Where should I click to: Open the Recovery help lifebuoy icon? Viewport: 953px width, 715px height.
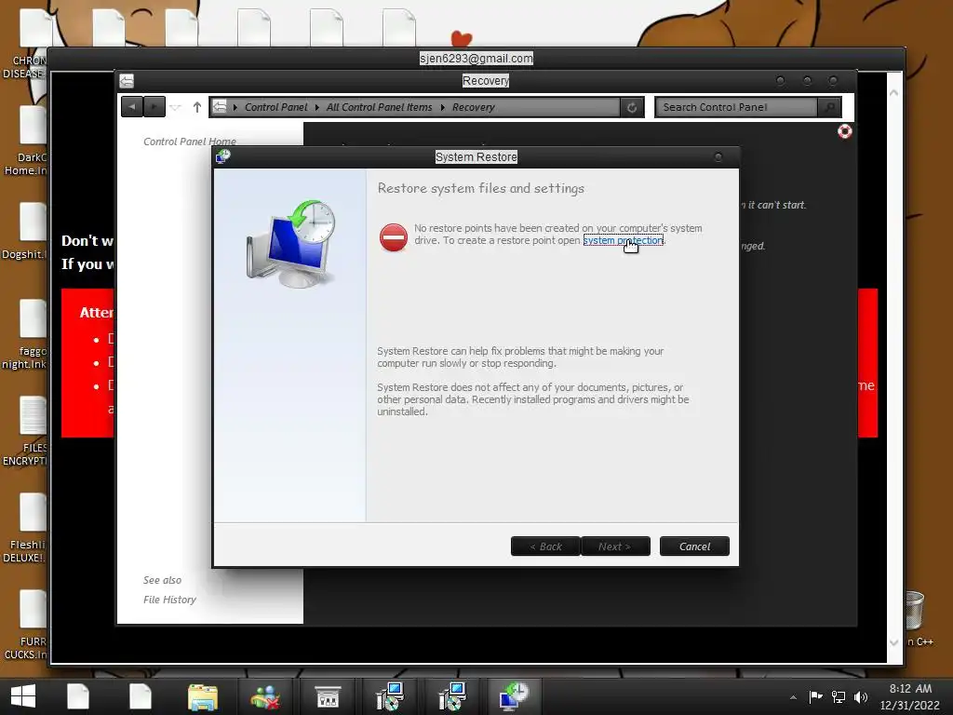844,131
